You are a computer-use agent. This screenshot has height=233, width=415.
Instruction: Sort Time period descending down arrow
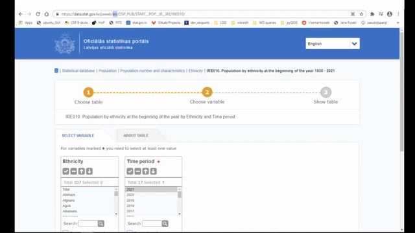[153, 171]
